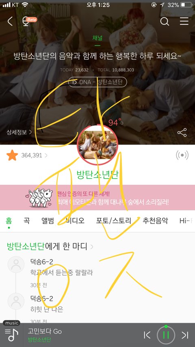
Task: Open the music playlist icon
Action: 12,335
